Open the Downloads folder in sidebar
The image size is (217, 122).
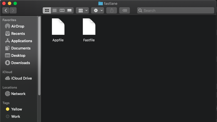19,63
